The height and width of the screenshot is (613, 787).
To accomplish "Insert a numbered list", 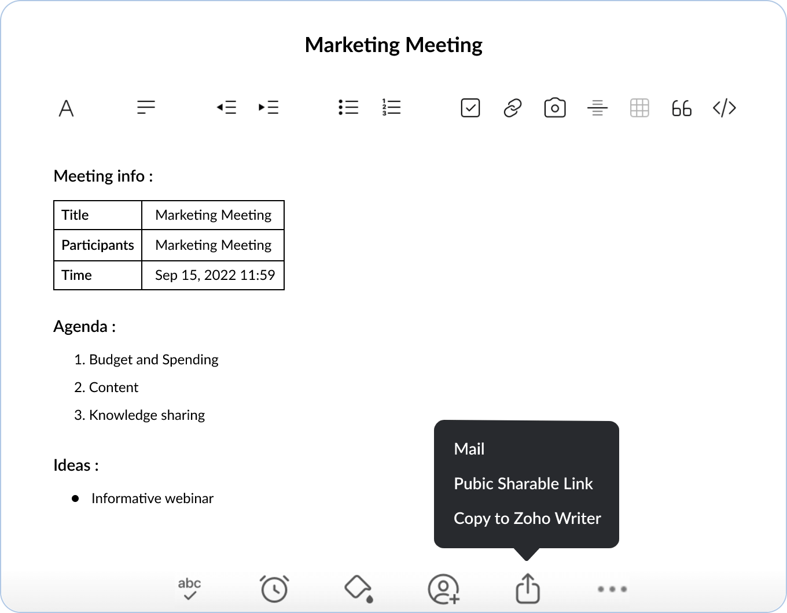I will click(391, 108).
